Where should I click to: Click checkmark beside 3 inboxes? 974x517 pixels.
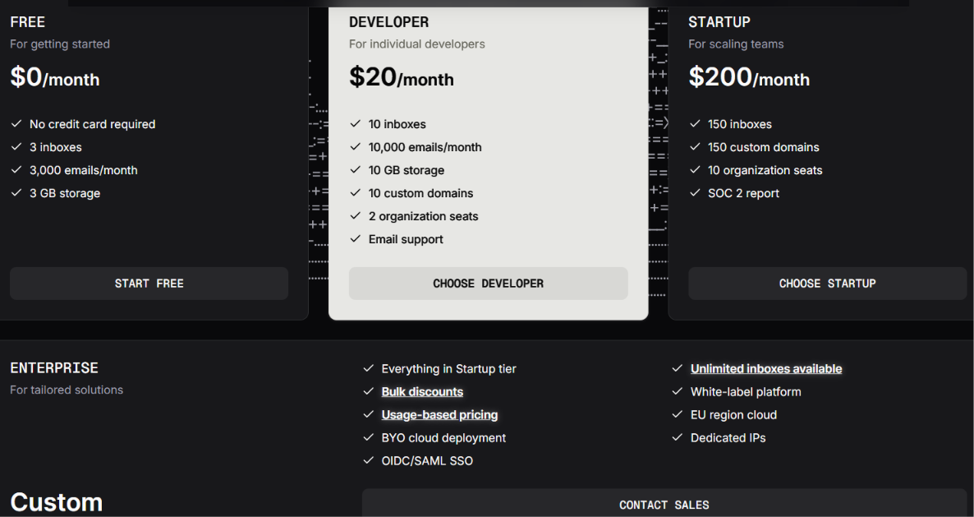point(16,146)
